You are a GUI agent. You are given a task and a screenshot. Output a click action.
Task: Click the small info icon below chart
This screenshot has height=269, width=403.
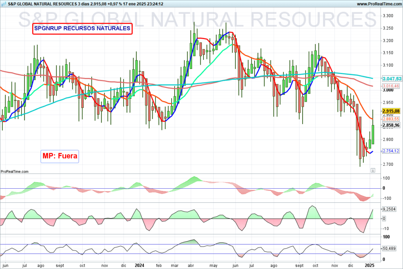click(372, 171)
